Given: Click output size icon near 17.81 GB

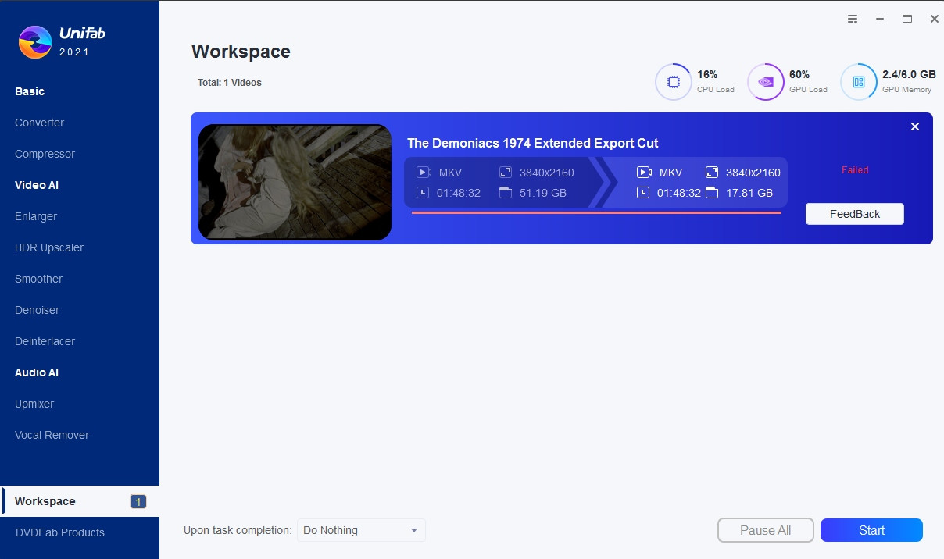Looking at the screenshot, I should [712, 193].
